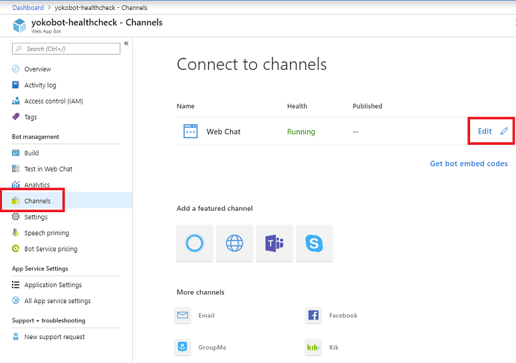Click the Bot Service pricing icon
The height and width of the screenshot is (363, 516).
tap(15, 249)
